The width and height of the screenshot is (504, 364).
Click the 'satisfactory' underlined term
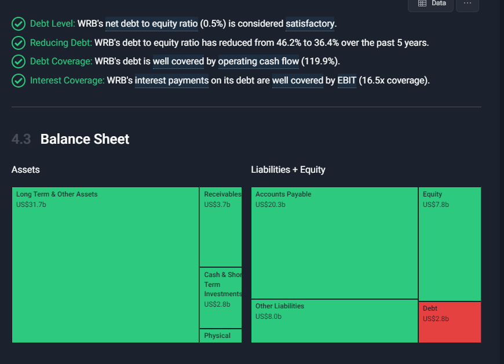[x=310, y=24]
